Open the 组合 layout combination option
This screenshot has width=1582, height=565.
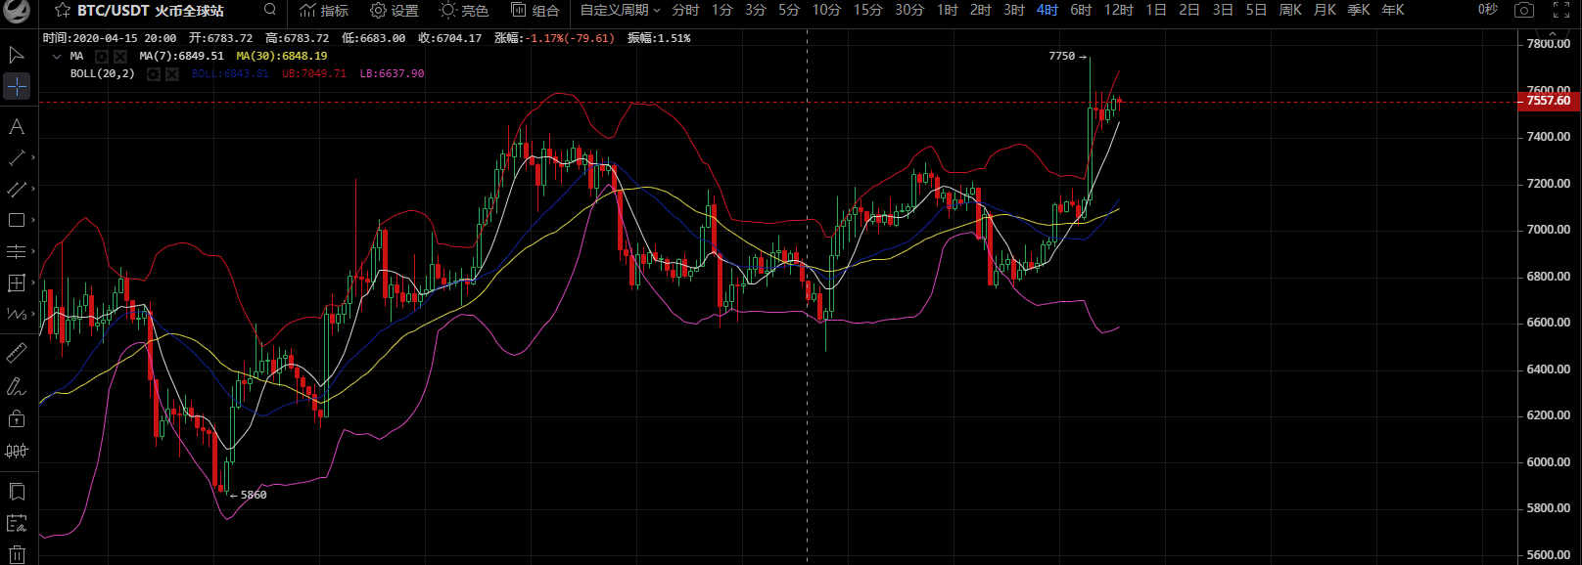535,10
